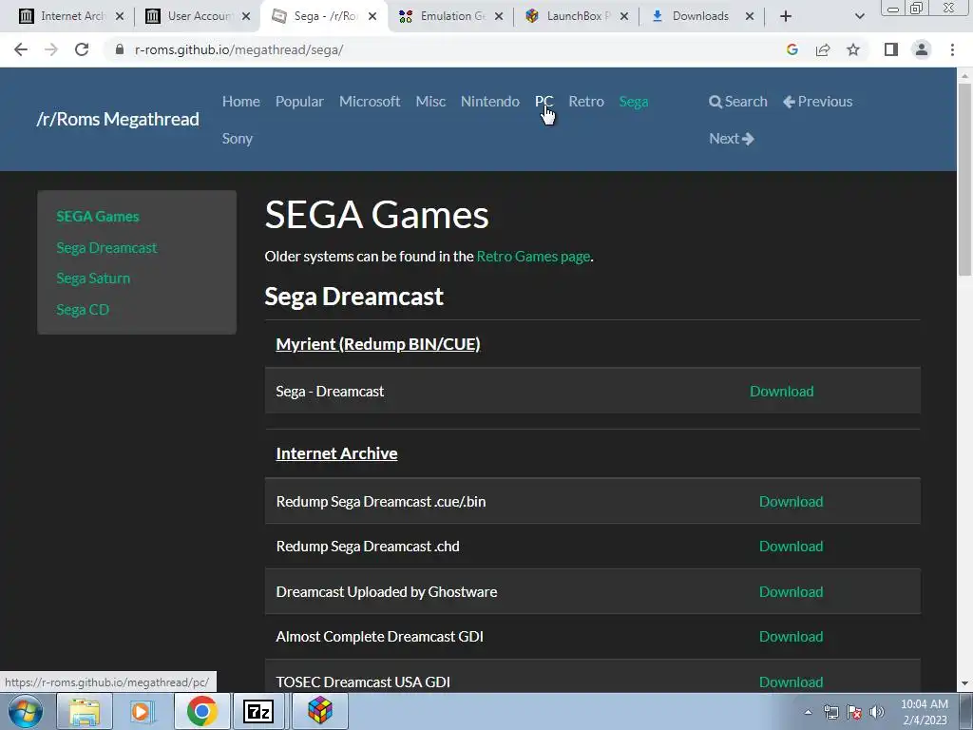Viewport: 973px width, 730px height.
Task: Open Myrient (Redump BIN/CUE) heading link
Action: (378, 344)
